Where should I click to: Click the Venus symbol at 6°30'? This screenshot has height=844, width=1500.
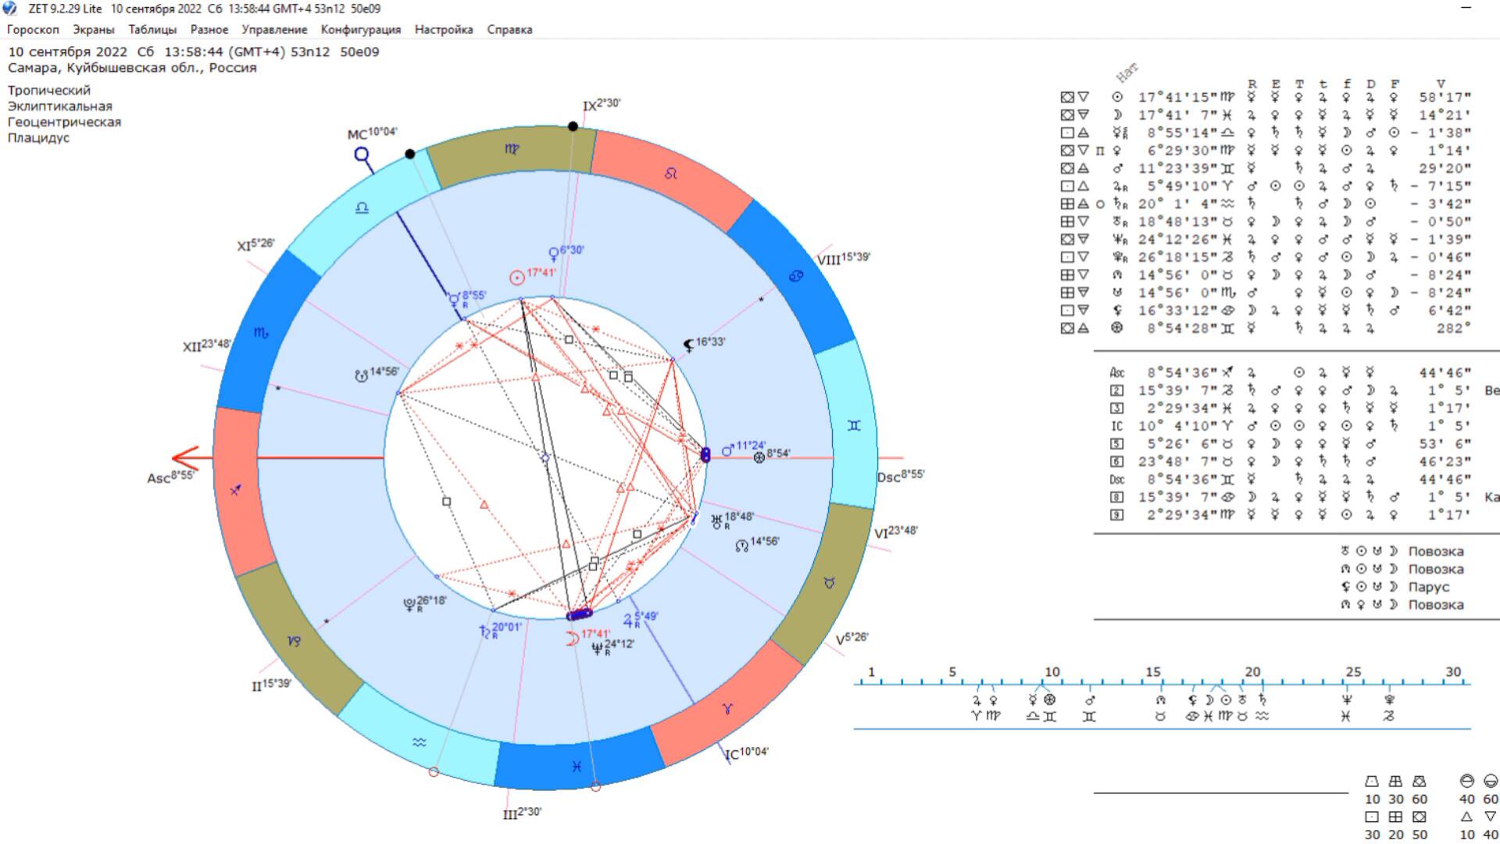(553, 253)
